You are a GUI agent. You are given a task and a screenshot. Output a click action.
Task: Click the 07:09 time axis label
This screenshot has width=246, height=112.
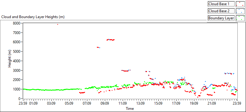[87, 103]
